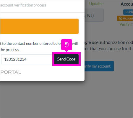Open the green Update›› link
This screenshot has width=133, height=118.
coord(96,4)
